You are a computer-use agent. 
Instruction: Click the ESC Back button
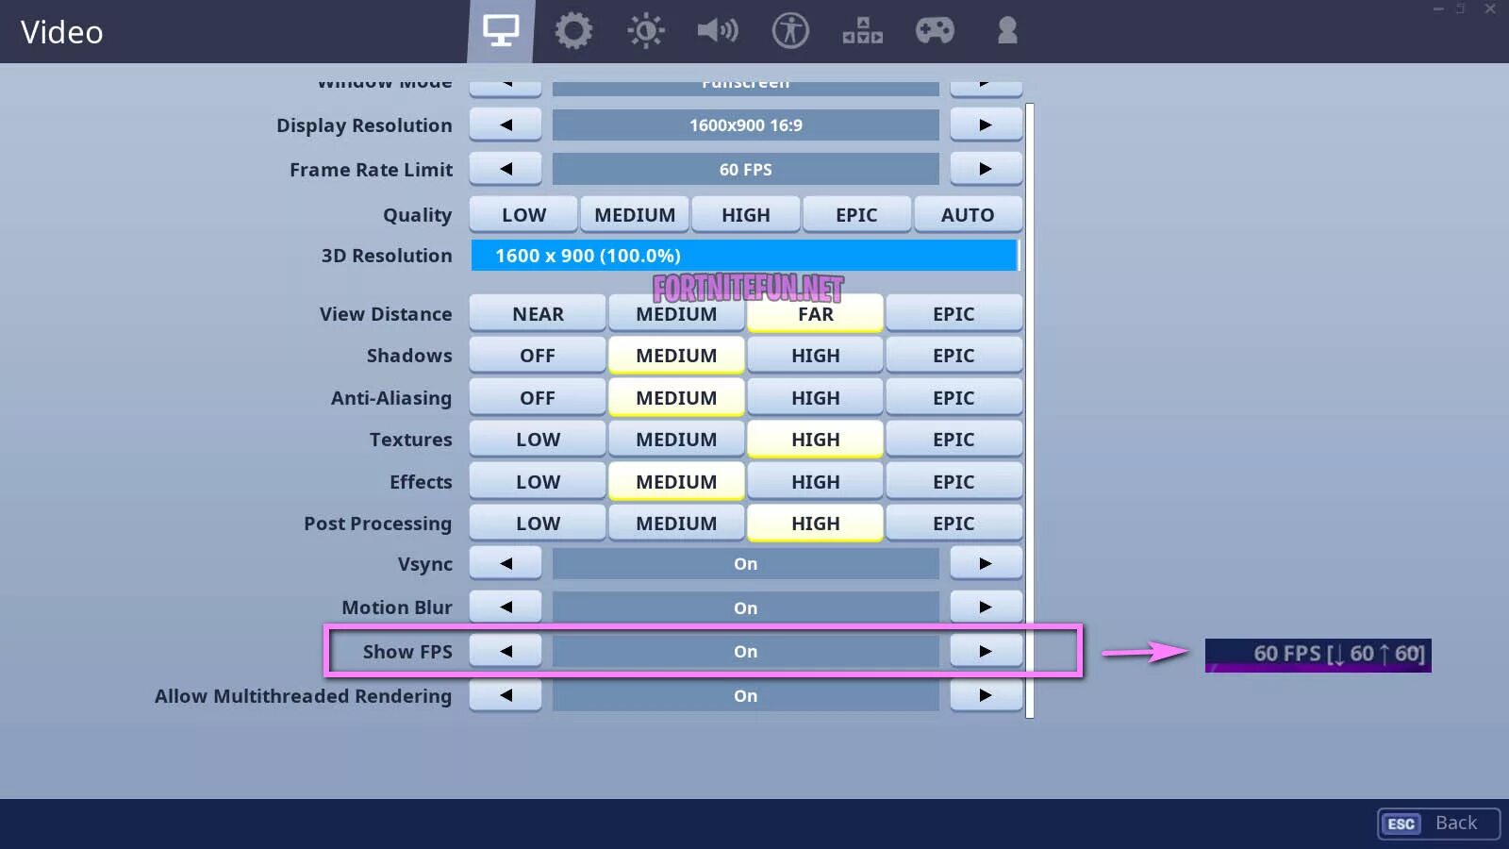coord(1438,824)
